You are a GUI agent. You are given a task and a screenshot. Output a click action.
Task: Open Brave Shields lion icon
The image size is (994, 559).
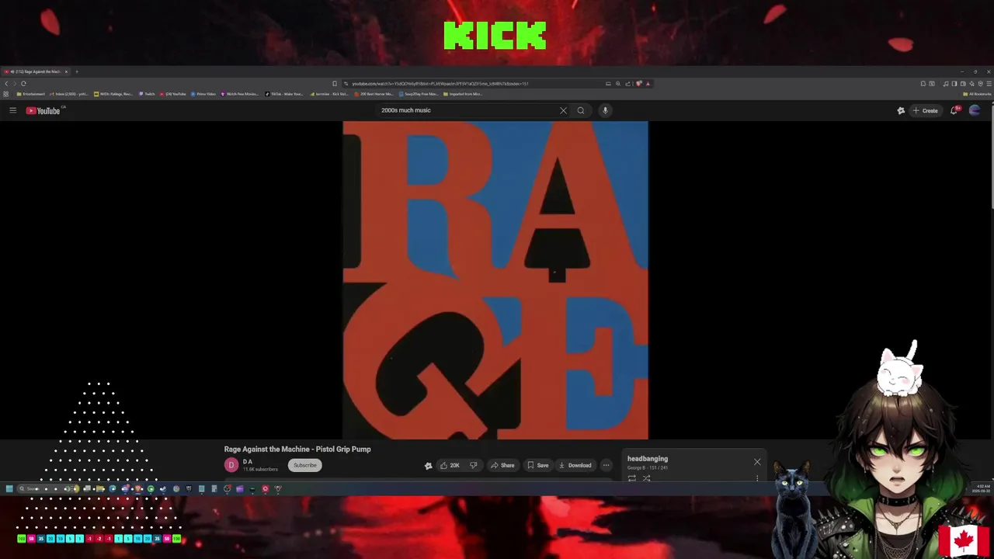click(638, 83)
